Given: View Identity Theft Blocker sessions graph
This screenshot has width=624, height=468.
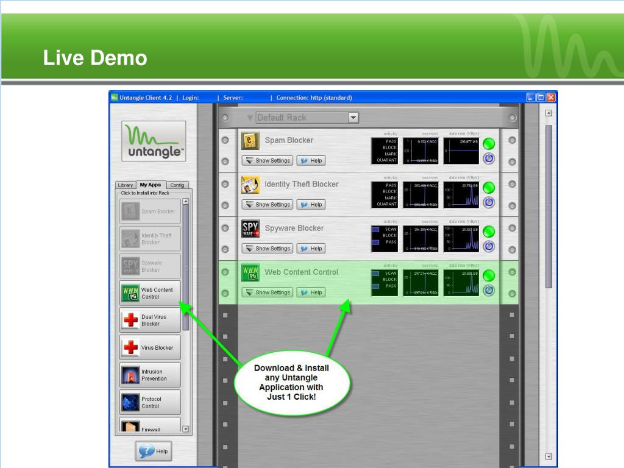Looking at the screenshot, I should point(420,194).
